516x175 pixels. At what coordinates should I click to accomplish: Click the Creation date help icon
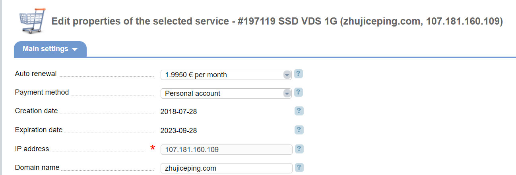pyautogui.click(x=299, y=111)
